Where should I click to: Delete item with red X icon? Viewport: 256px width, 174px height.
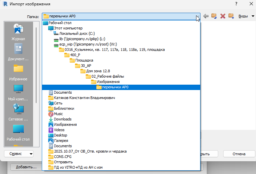point(223,16)
